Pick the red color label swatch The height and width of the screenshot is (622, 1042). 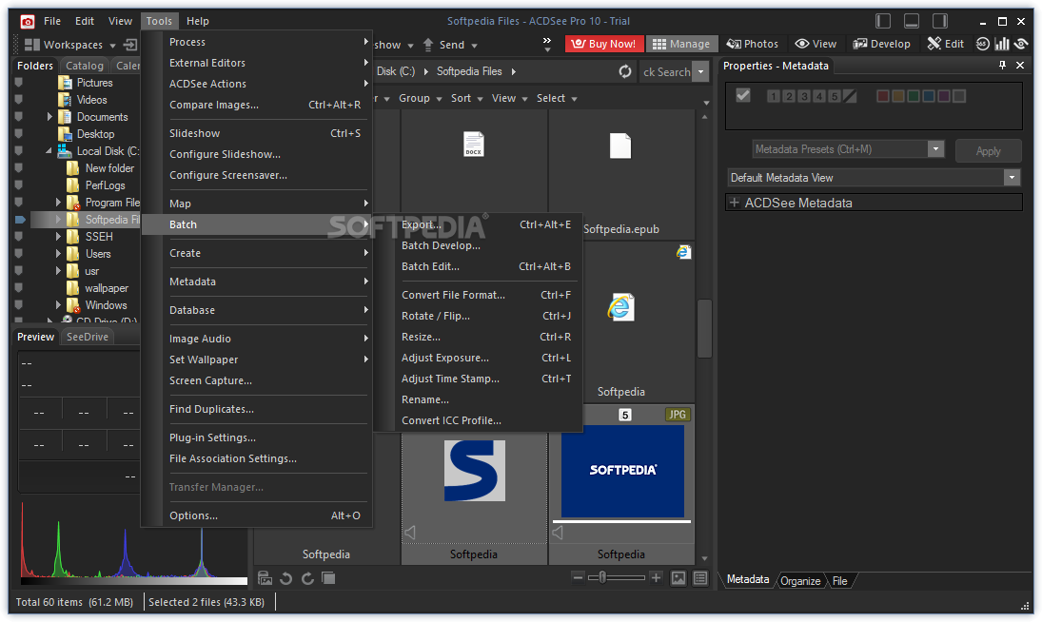tap(882, 96)
